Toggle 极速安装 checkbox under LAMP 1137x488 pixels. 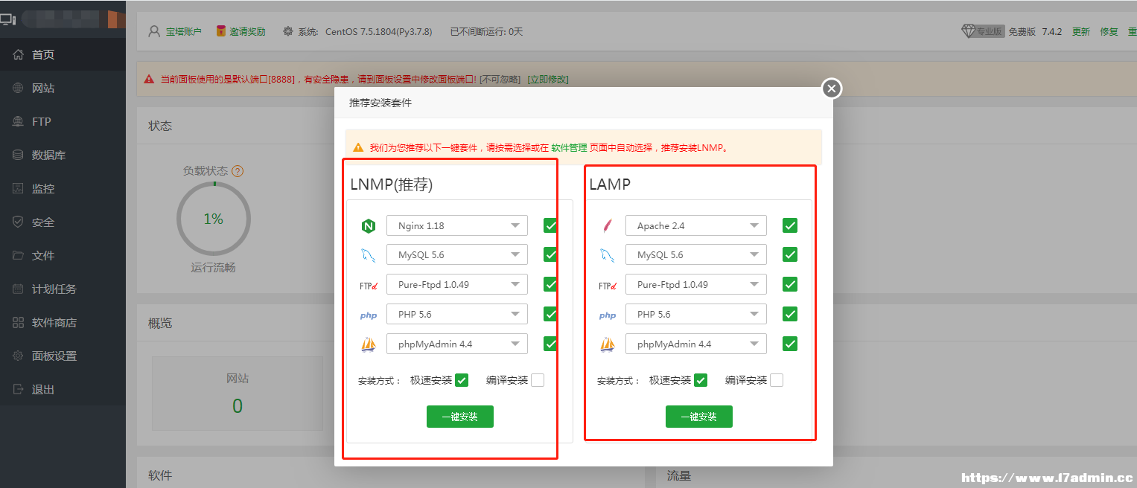coord(701,380)
